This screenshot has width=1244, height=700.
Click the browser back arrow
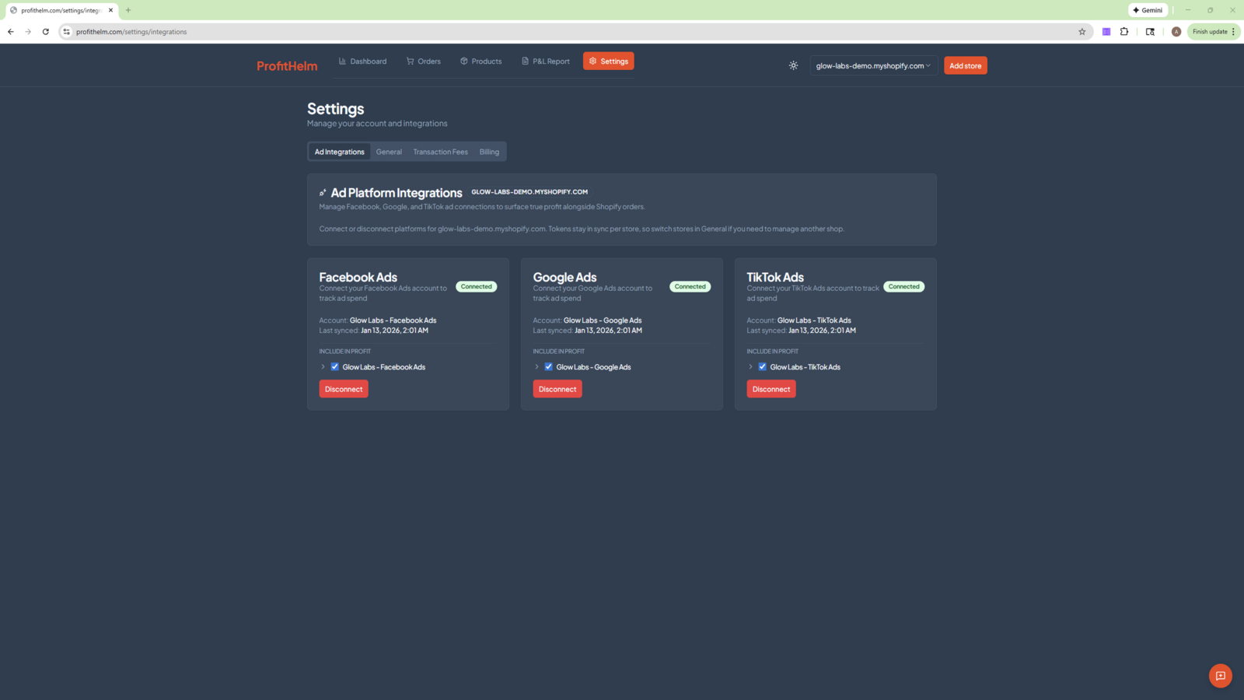(11, 32)
